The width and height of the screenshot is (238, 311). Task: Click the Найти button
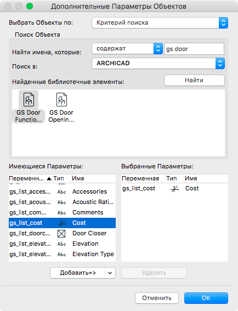point(194,80)
